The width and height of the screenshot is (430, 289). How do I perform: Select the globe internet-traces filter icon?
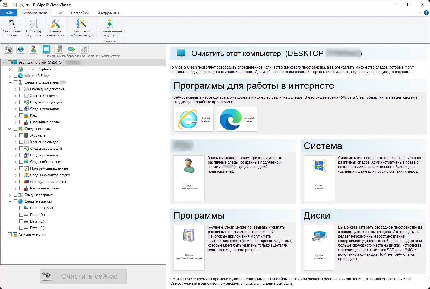click(21, 49)
